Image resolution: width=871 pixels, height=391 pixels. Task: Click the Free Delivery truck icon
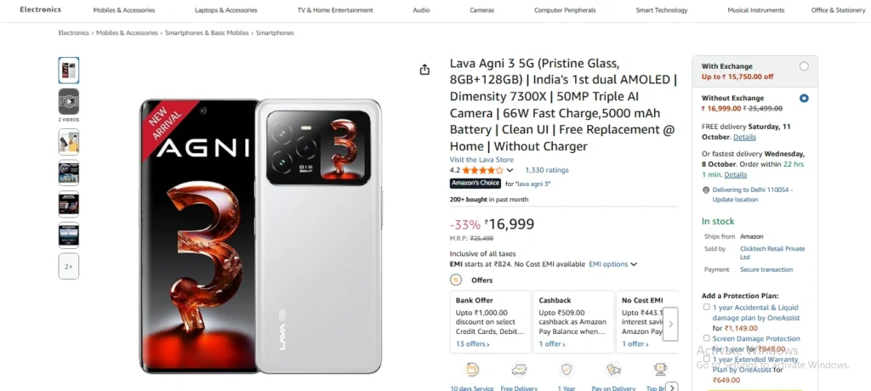(519, 370)
